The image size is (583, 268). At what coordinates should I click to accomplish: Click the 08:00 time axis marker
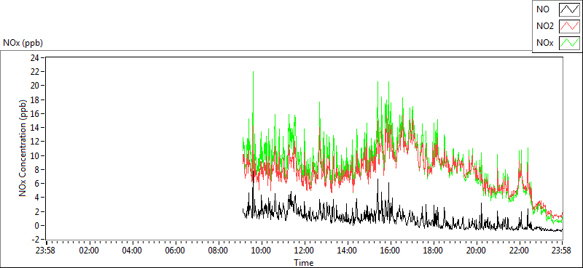[218, 251]
